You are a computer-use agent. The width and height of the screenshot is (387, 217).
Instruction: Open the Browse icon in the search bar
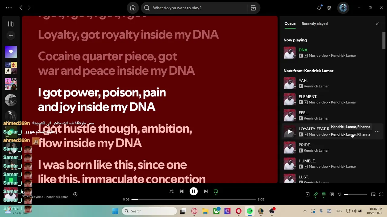(x=253, y=8)
